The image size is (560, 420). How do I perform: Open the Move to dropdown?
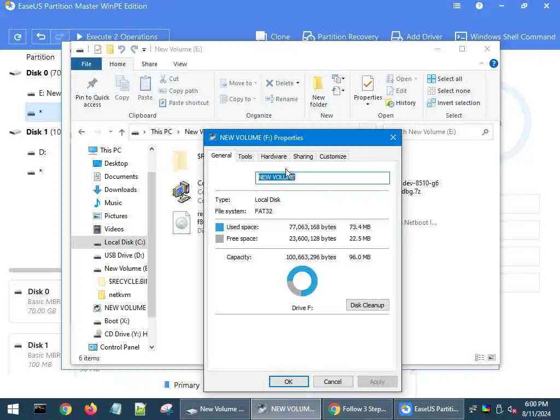click(x=238, y=83)
